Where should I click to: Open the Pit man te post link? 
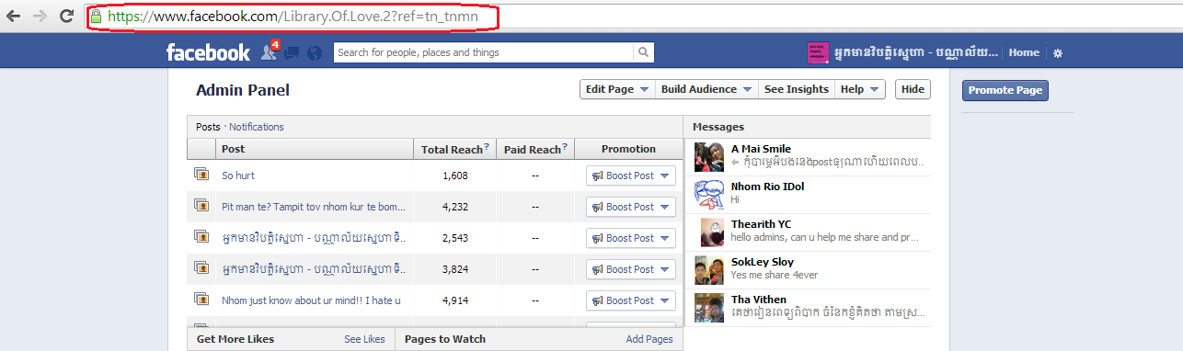pyautogui.click(x=313, y=207)
